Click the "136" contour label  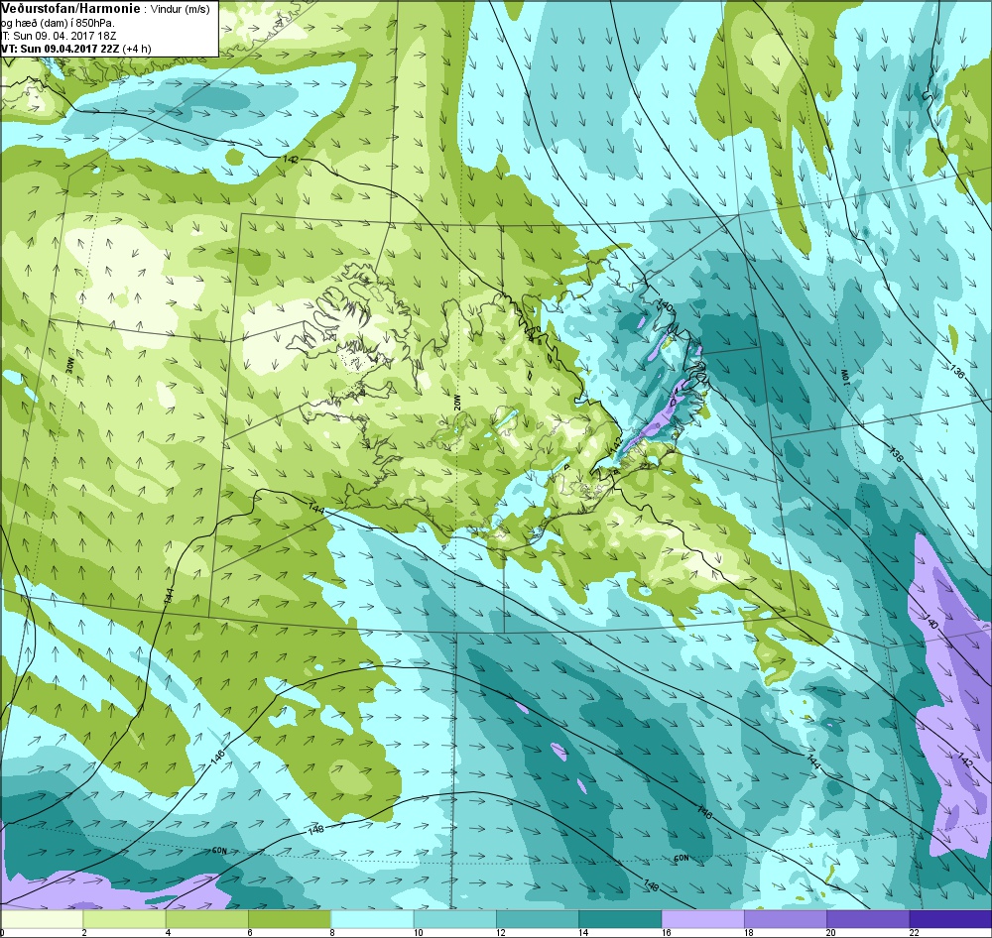pos(957,371)
